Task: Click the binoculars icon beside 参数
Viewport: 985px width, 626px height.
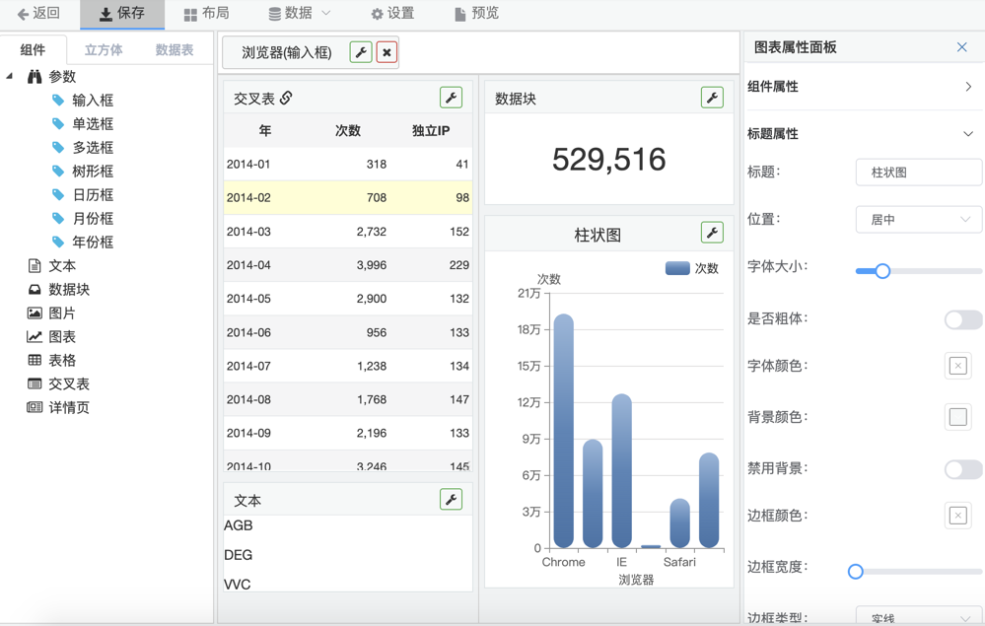Action: (x=35, y=77)
